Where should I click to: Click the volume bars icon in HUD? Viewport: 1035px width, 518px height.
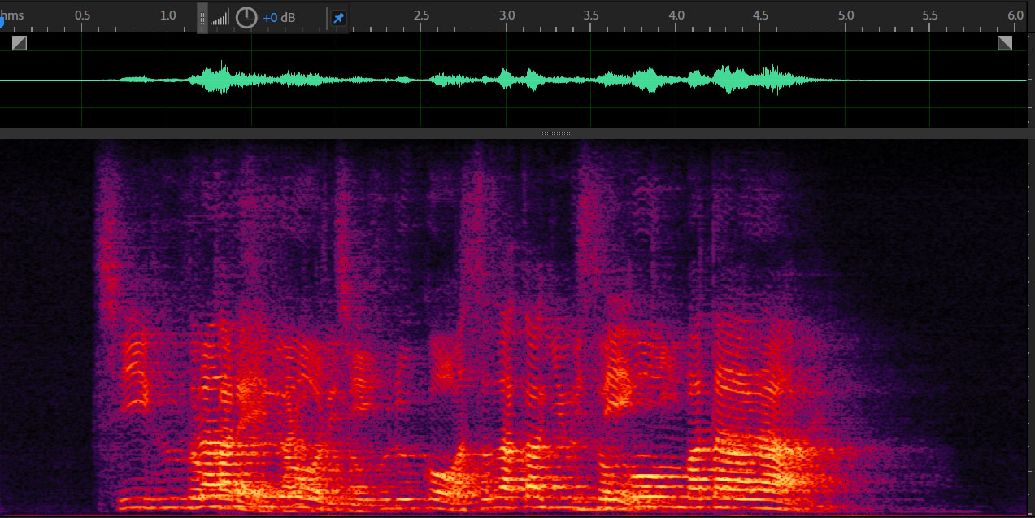click(x=220, y=18)
